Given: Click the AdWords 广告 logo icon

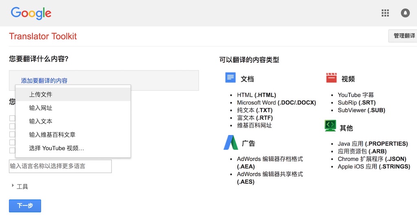Looking at the screenshot, I should pos(230,143).
